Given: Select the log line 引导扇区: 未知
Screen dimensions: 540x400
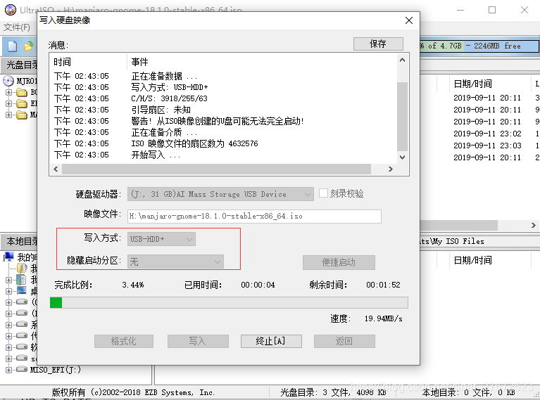Looking at the screenshot, I should 161,110.
